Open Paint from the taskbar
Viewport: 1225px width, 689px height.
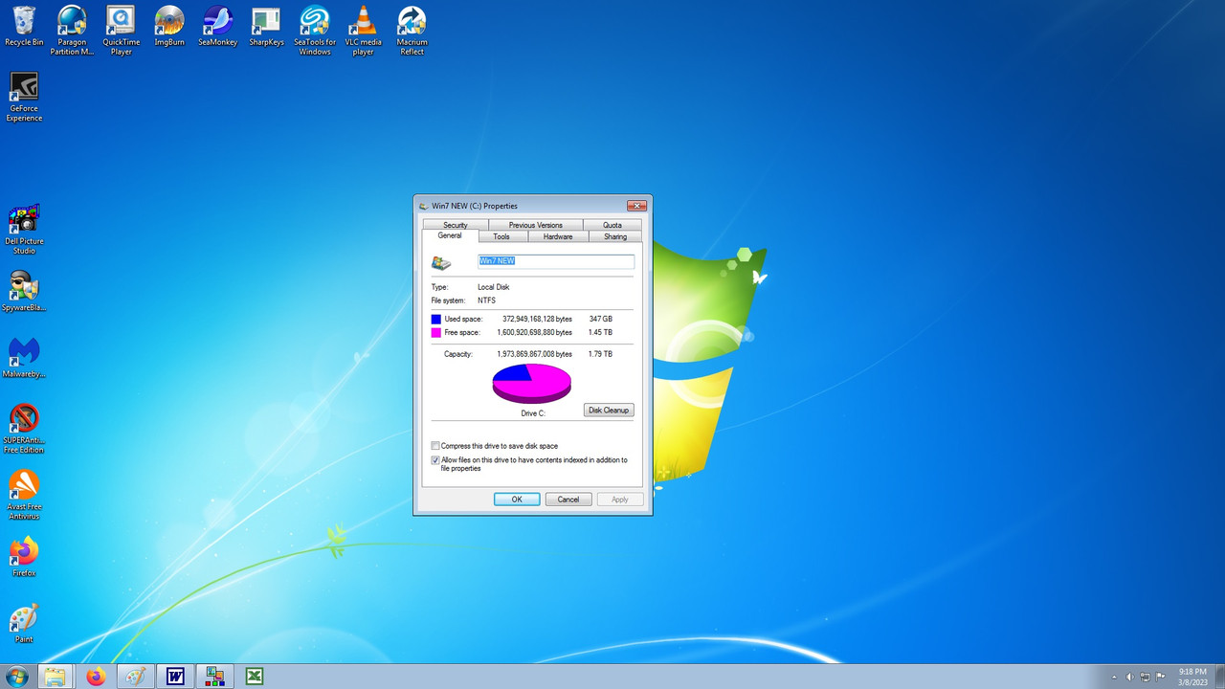click(x=136, y=677)
